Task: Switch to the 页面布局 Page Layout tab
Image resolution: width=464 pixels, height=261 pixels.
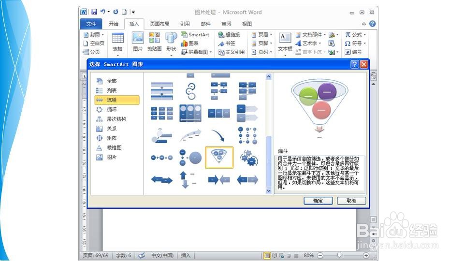Action: click(159, 24)
